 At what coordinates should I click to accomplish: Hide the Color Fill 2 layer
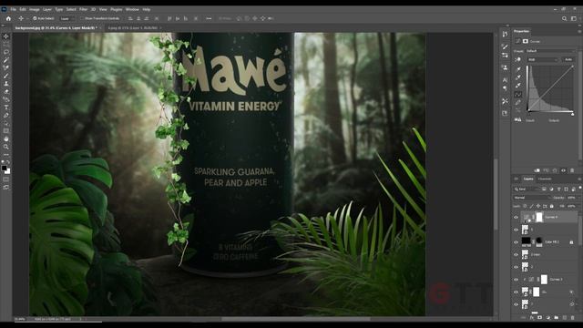point(516,242)
